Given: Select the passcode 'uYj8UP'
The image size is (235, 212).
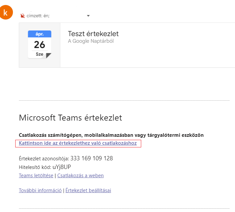Looking at the screenshot, I should pyautogui.click(x=62, y=167).
